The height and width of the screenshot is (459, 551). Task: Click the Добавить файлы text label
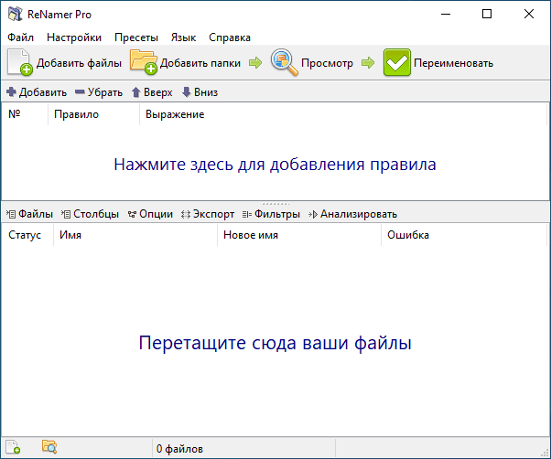[x=79, y=63]
